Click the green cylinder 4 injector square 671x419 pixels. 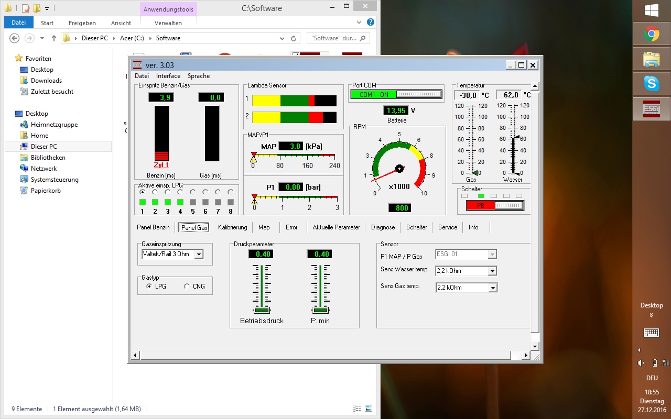coord(180,202)
